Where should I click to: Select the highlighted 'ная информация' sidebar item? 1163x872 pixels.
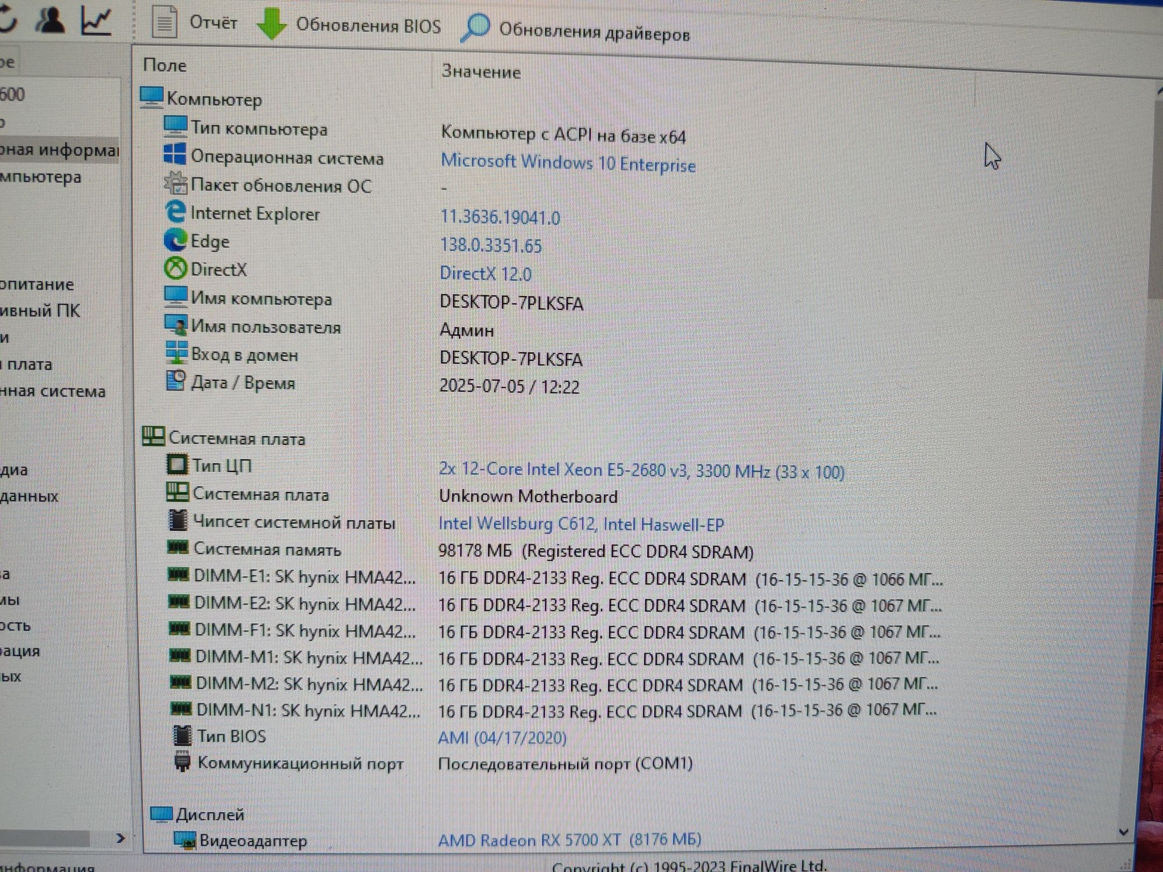(x=59, y=151)
